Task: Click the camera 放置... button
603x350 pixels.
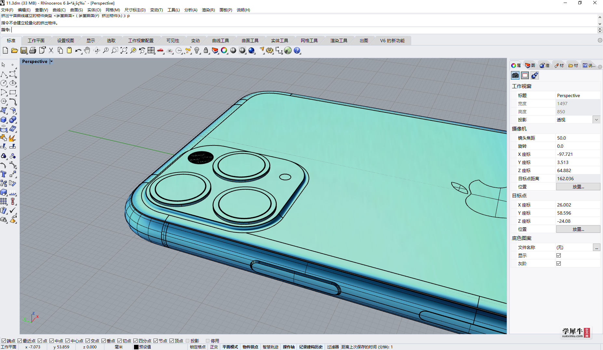Action: coord(578,187)
